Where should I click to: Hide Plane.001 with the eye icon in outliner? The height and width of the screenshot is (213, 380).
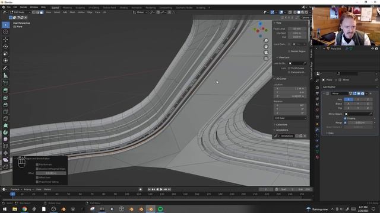coord(372,49)
